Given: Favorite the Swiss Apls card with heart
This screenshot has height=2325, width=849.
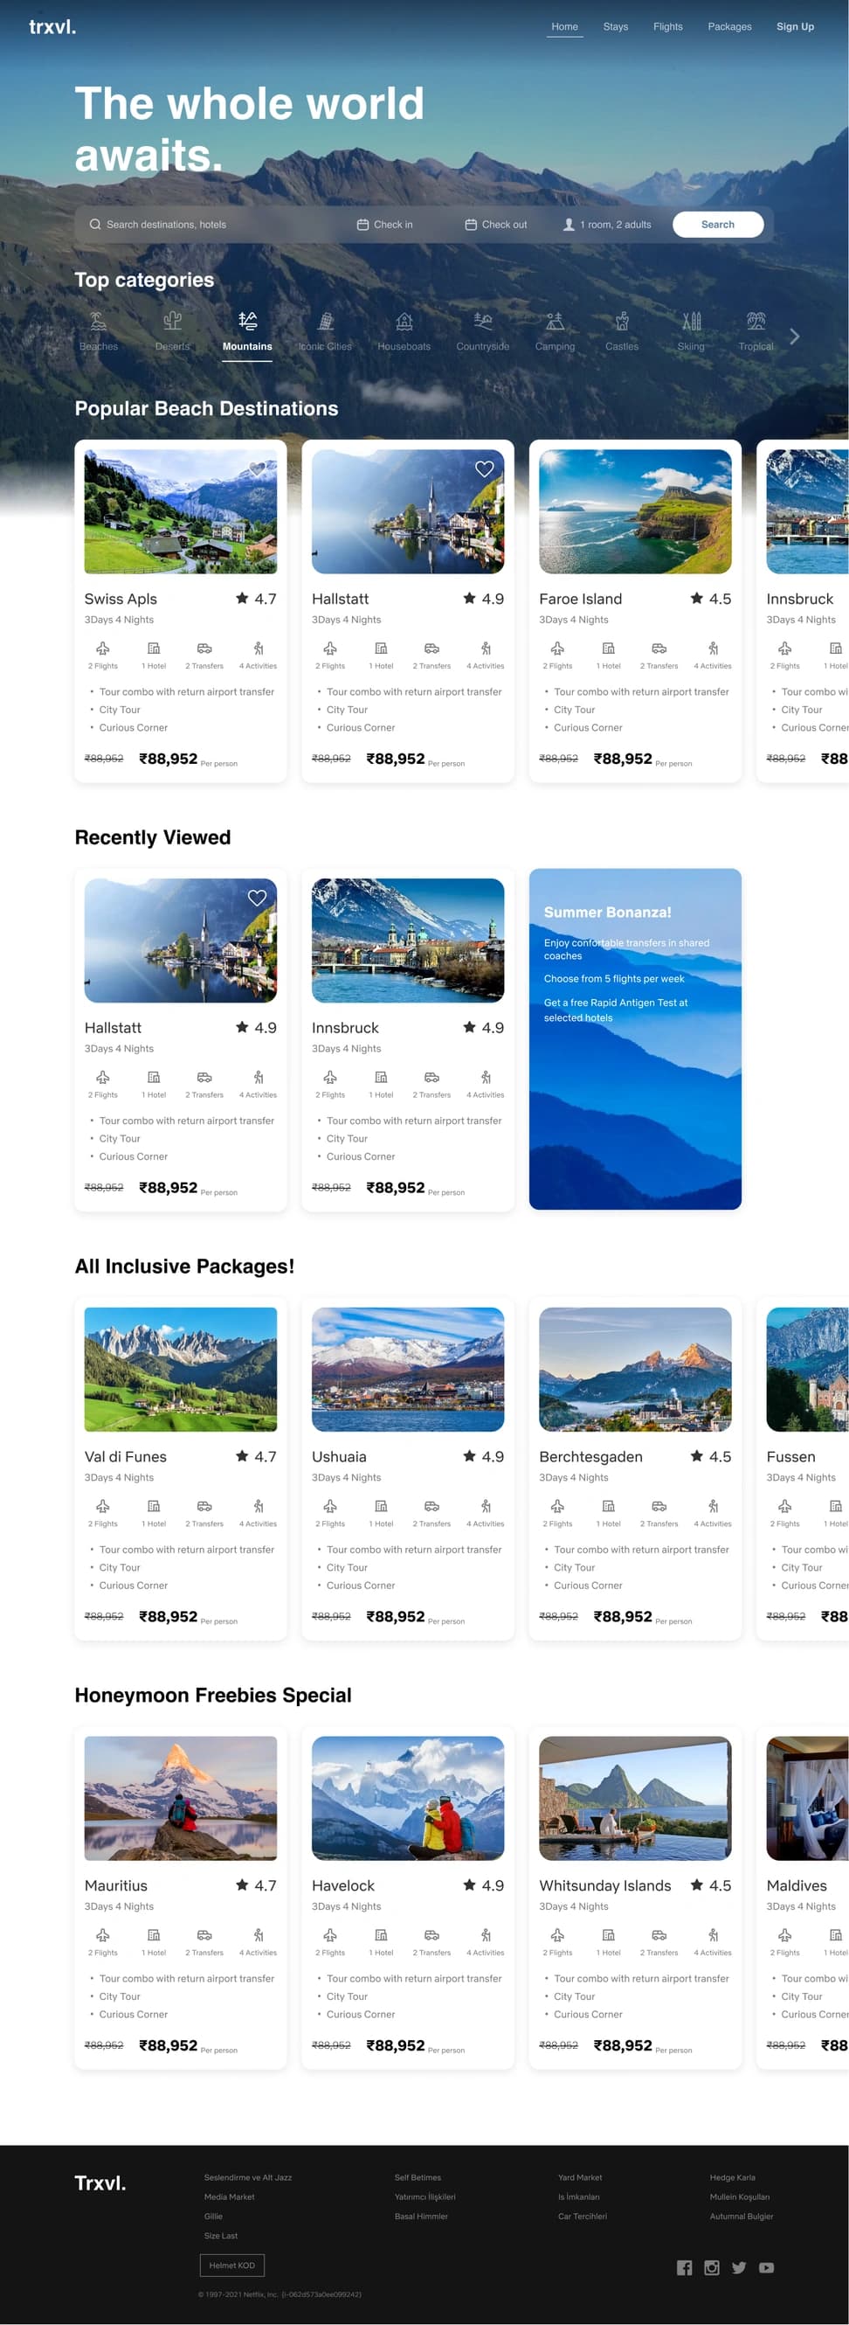Looking at the screenshot, I should click(x=257, y=469).
